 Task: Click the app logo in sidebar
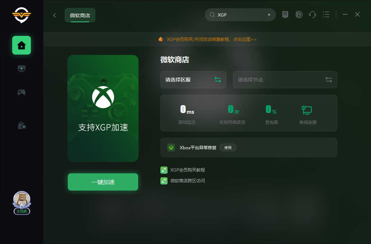[22, 15]
